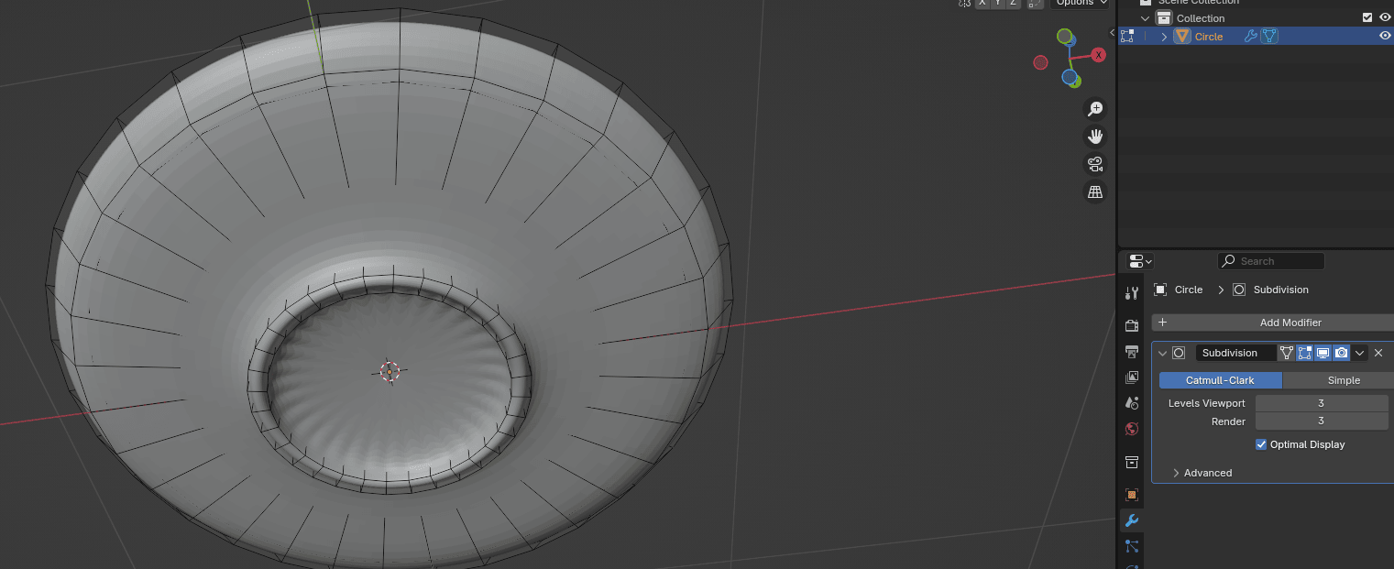This screenshot has height=569, width=1394.
Task: Open the World properties globe icon
Action: click(x=1132, y=429)
